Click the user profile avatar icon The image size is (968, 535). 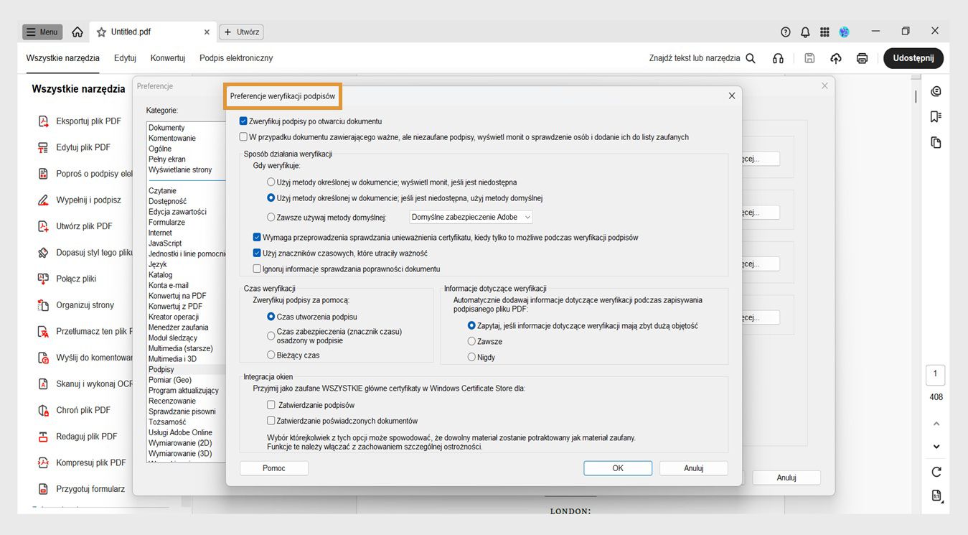point(845,32)
